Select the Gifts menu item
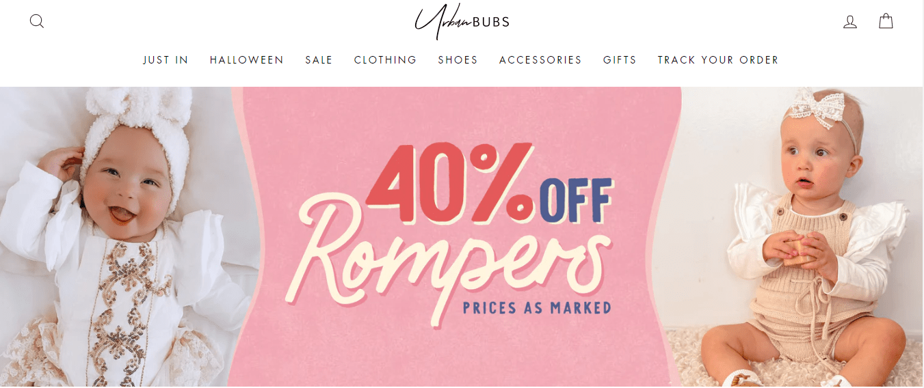Screen dimensions: 924x388 point(620,60)
